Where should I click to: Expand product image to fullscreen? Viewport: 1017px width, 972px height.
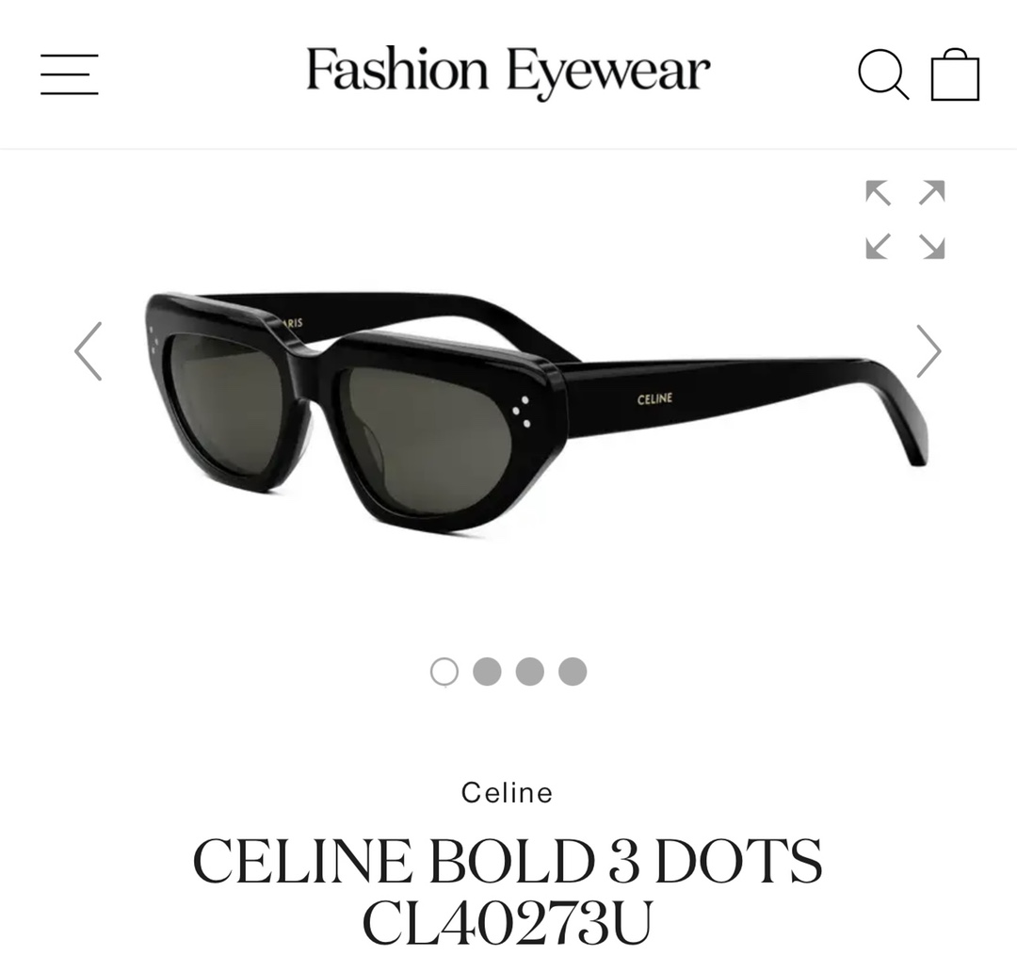[x=905, y=219]
